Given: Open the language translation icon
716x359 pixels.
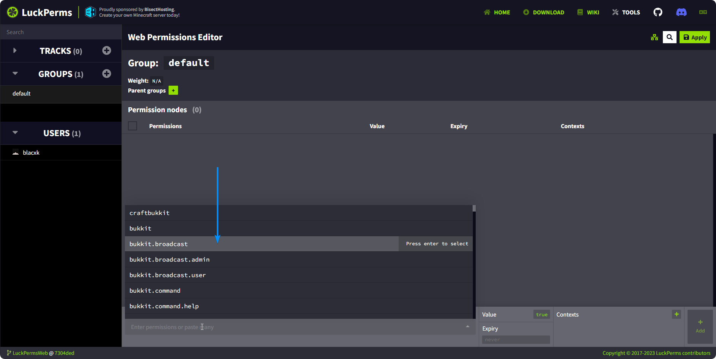Looking at the screenshot, I should (x=703, y=12).
